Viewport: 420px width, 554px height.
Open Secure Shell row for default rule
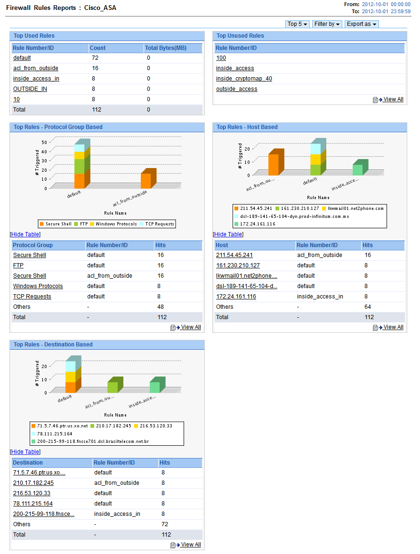(30, 255)
